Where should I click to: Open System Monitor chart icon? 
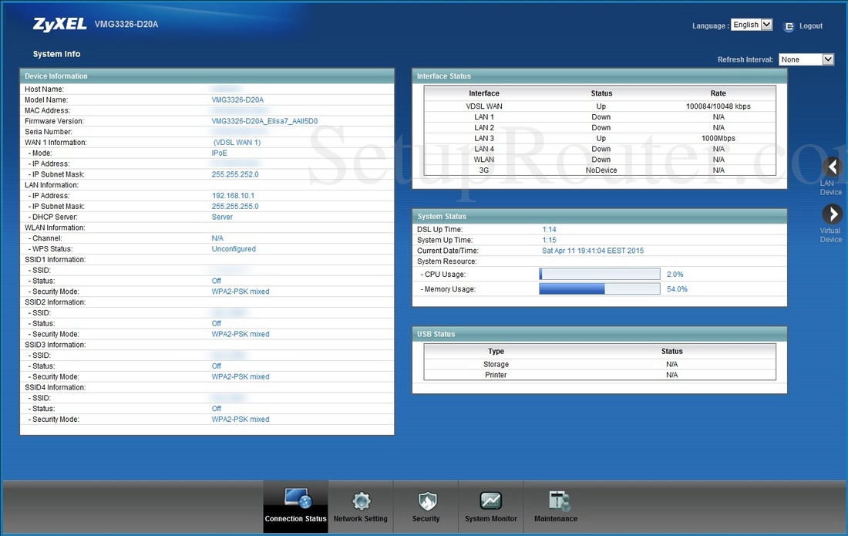point(490,501)
